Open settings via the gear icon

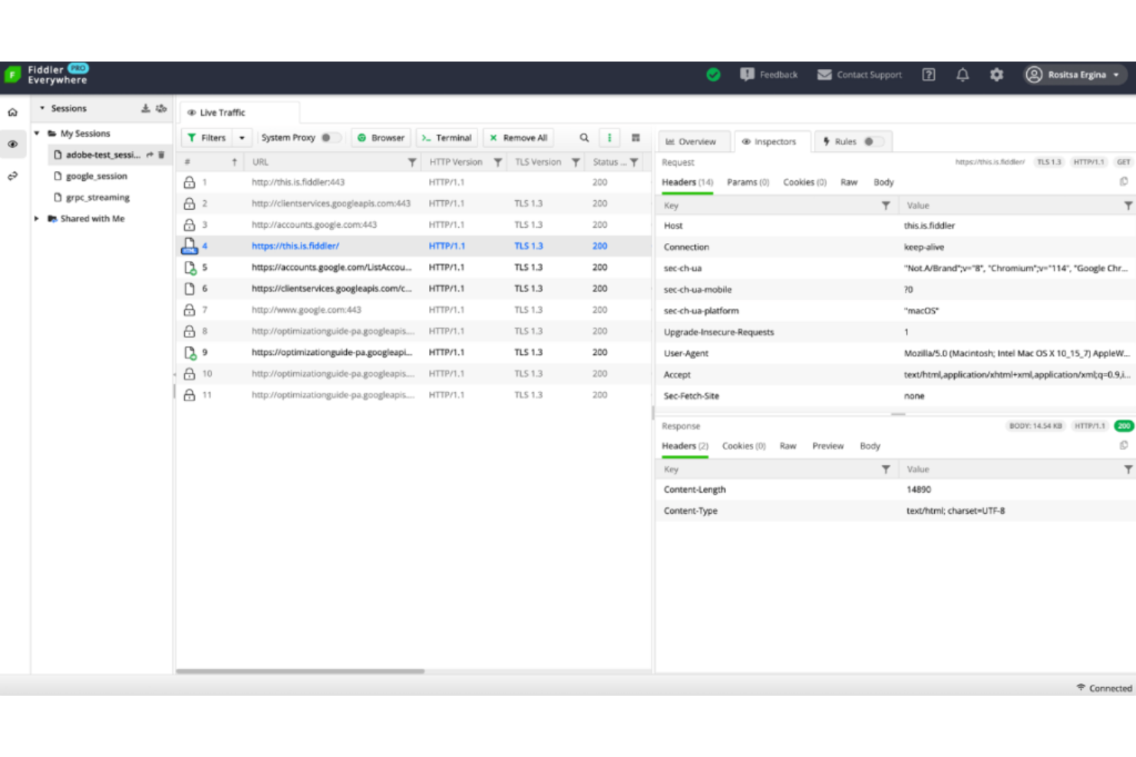tap(996, 74)
